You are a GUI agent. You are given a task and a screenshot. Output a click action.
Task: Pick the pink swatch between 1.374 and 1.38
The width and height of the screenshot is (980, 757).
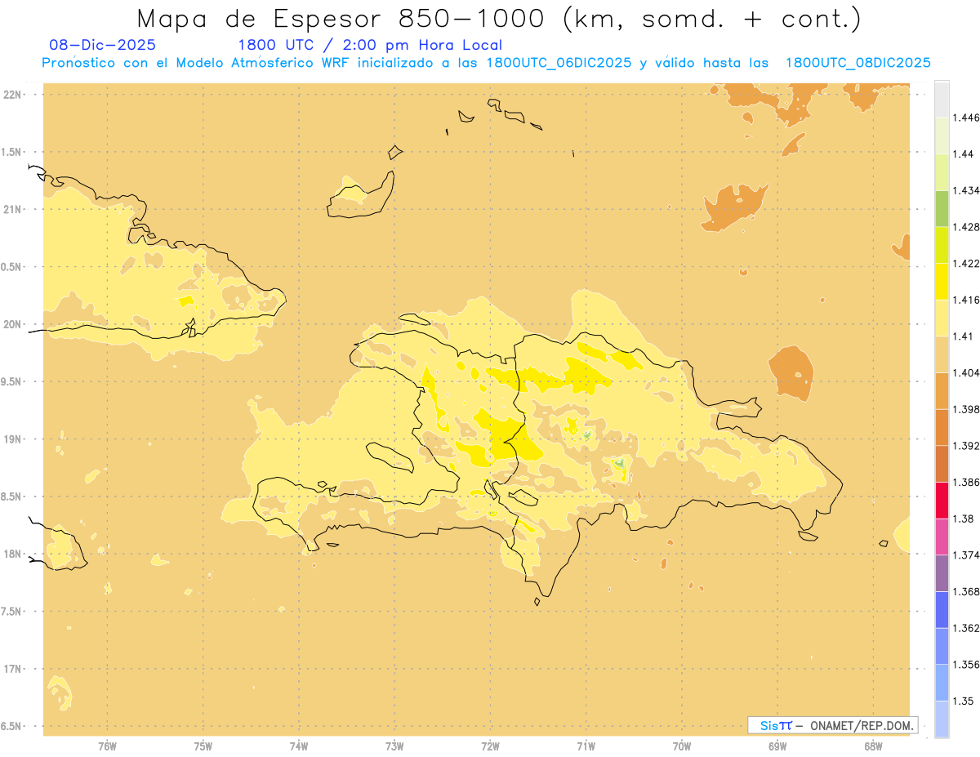click(x=942, y=537)
